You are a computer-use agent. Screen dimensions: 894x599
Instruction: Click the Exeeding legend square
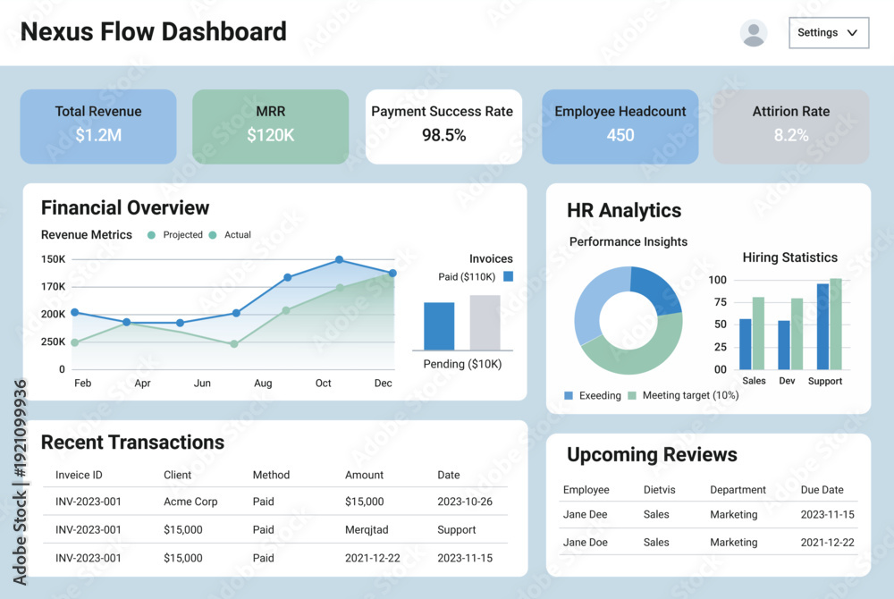pyautogui.click(x=569, y=395)
